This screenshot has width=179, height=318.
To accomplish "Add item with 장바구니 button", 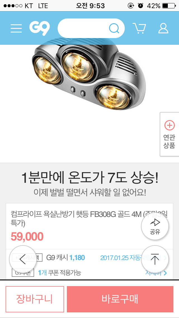I will 35,299.
